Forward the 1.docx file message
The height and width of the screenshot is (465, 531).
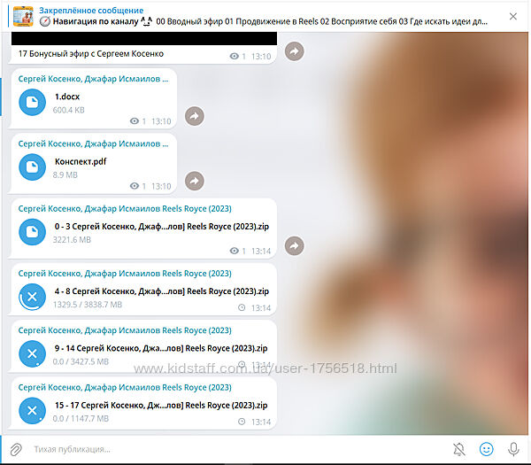[x=195, y=116]
